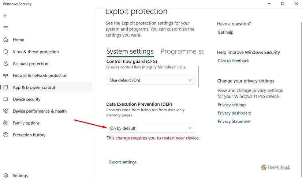Select the Device security laptop icon
This screenshot has width=302, height=181.
(5, 99)
